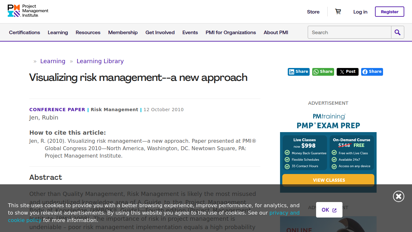Open the Certifications menu
Image resolution: width=412 pixels, height=232 pixels.
(24, 32)
